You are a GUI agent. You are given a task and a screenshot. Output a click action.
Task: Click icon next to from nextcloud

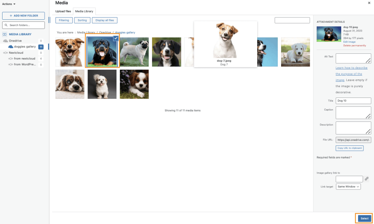click(x=11, y=58)
